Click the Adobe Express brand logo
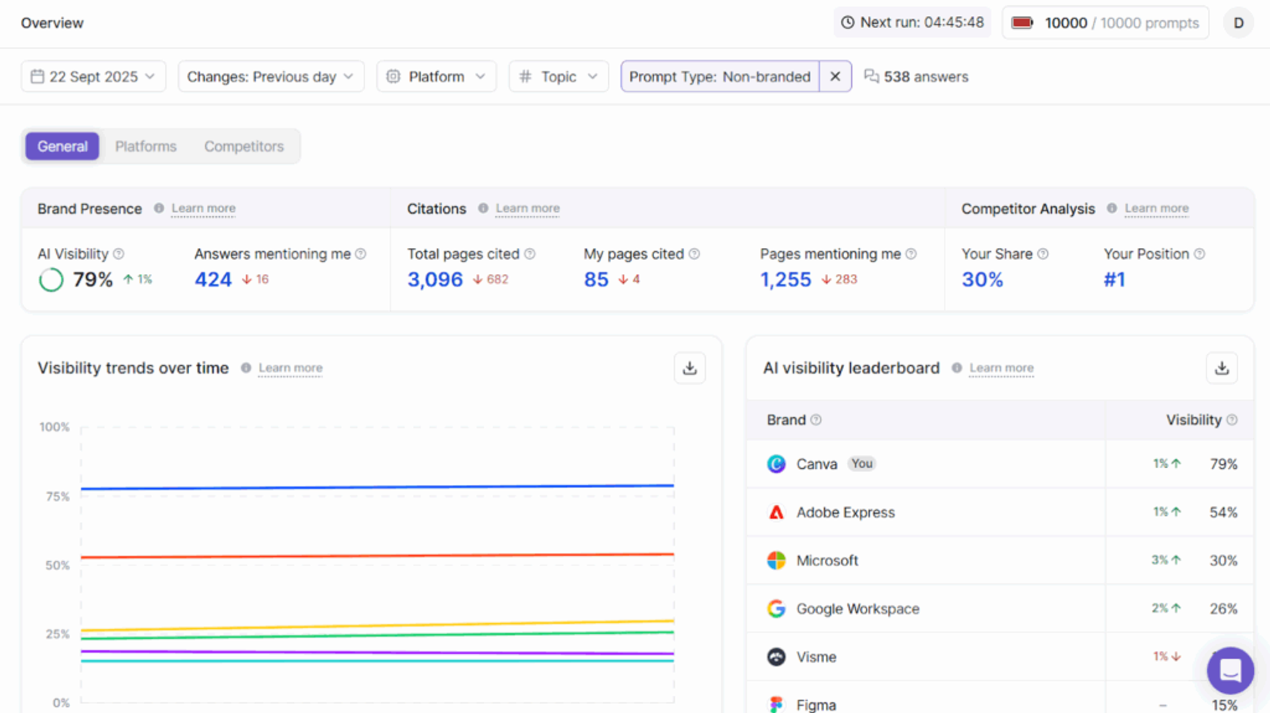The width and height of the screenshot is (1270, 713). (x=776, y=513)
